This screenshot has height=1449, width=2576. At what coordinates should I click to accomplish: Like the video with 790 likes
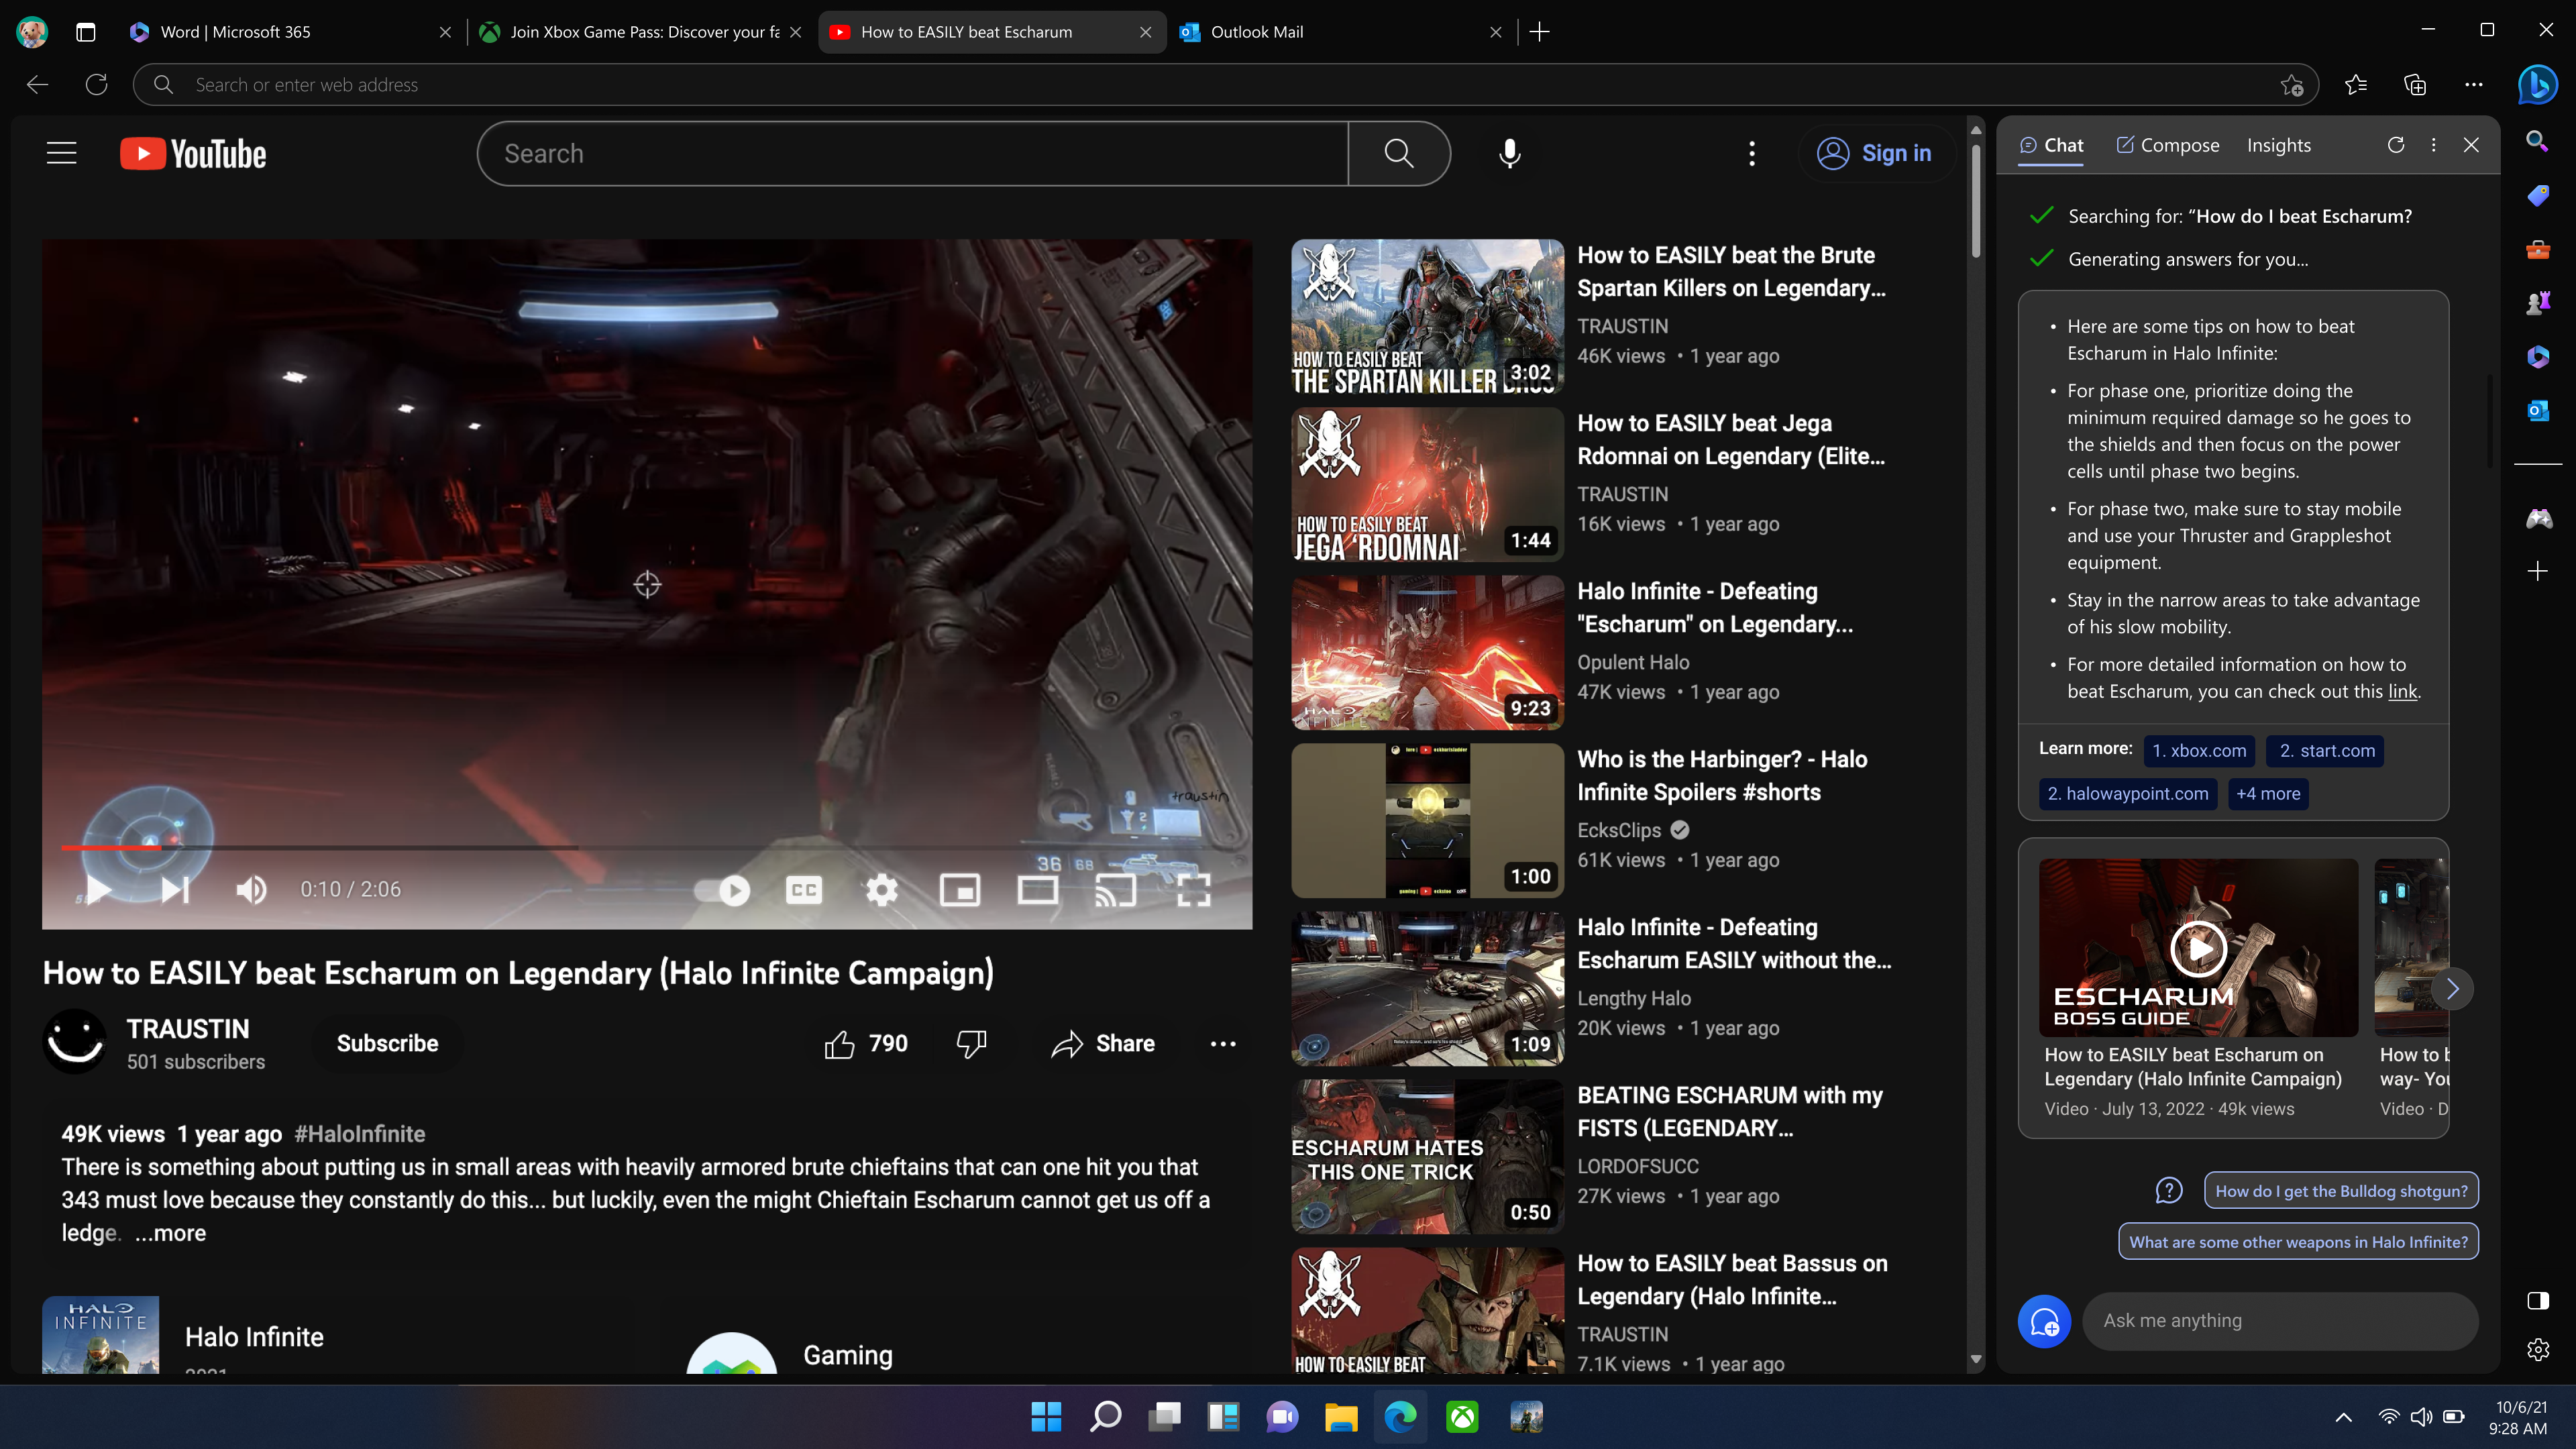click(866, 1044)
